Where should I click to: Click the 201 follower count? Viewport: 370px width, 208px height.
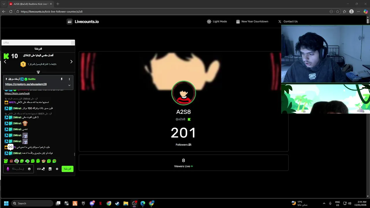pos(183,133)
